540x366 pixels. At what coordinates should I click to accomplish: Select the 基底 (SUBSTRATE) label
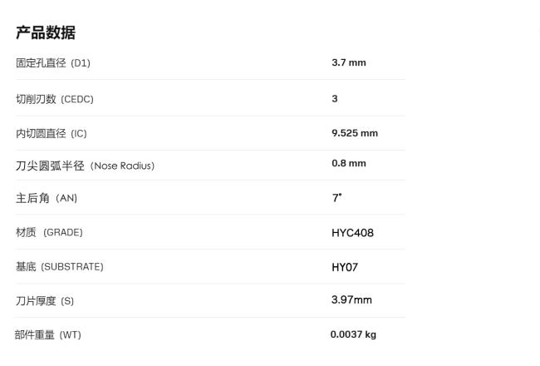click(x=60, y=267)
